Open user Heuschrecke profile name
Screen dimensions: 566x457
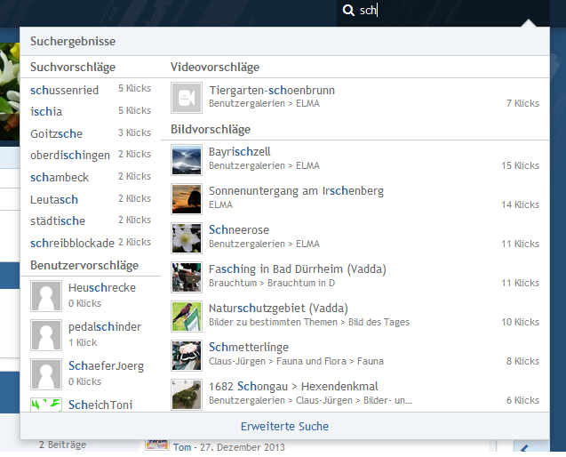click(102, 287)
